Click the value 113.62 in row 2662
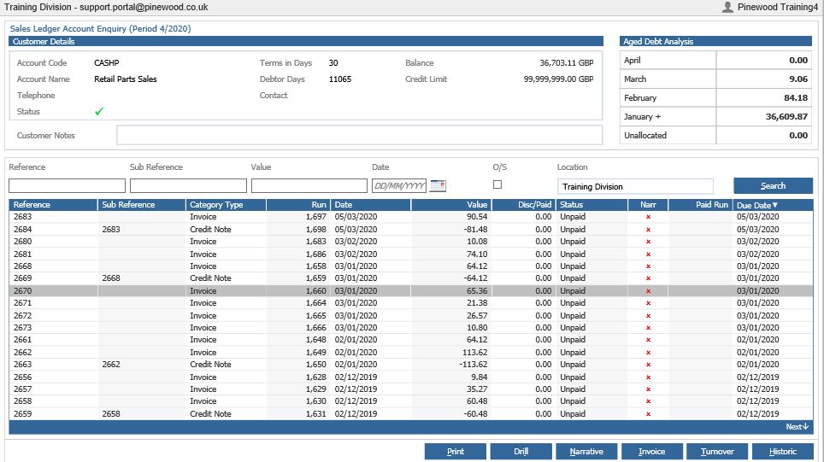 474,353
